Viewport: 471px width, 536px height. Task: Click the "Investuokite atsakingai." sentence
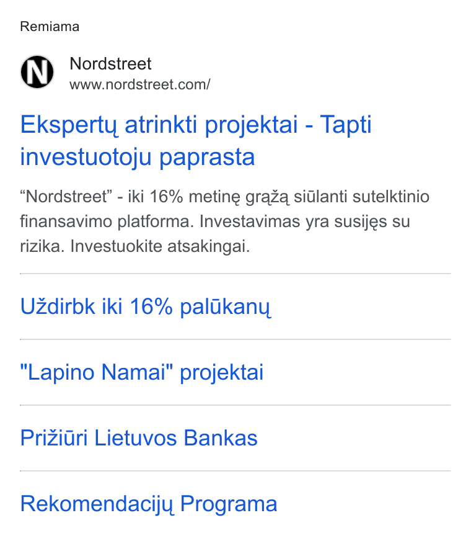pyautogui.click(x=160, y=246)
